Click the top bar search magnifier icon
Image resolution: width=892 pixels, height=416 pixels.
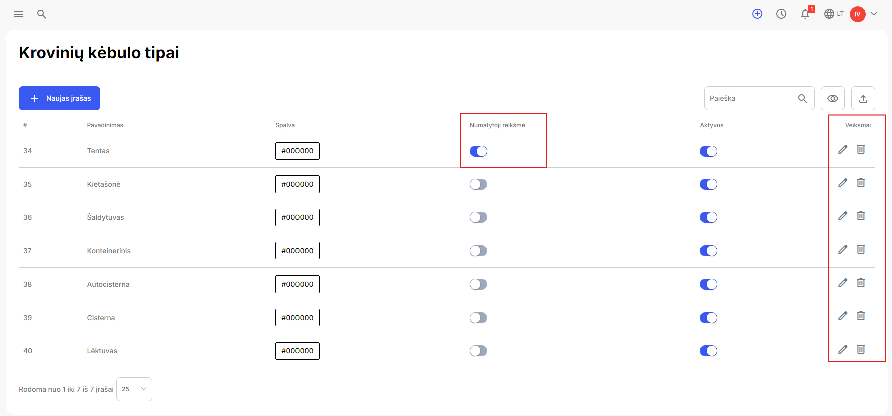point(42,14)
